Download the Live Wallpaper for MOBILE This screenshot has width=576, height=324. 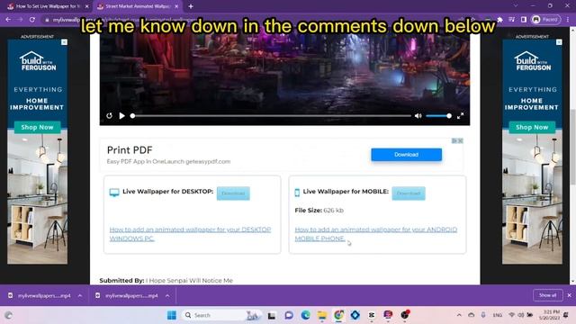point(409,193)
